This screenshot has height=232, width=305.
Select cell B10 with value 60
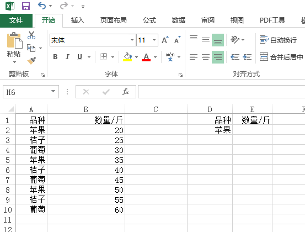coord(86,209)
